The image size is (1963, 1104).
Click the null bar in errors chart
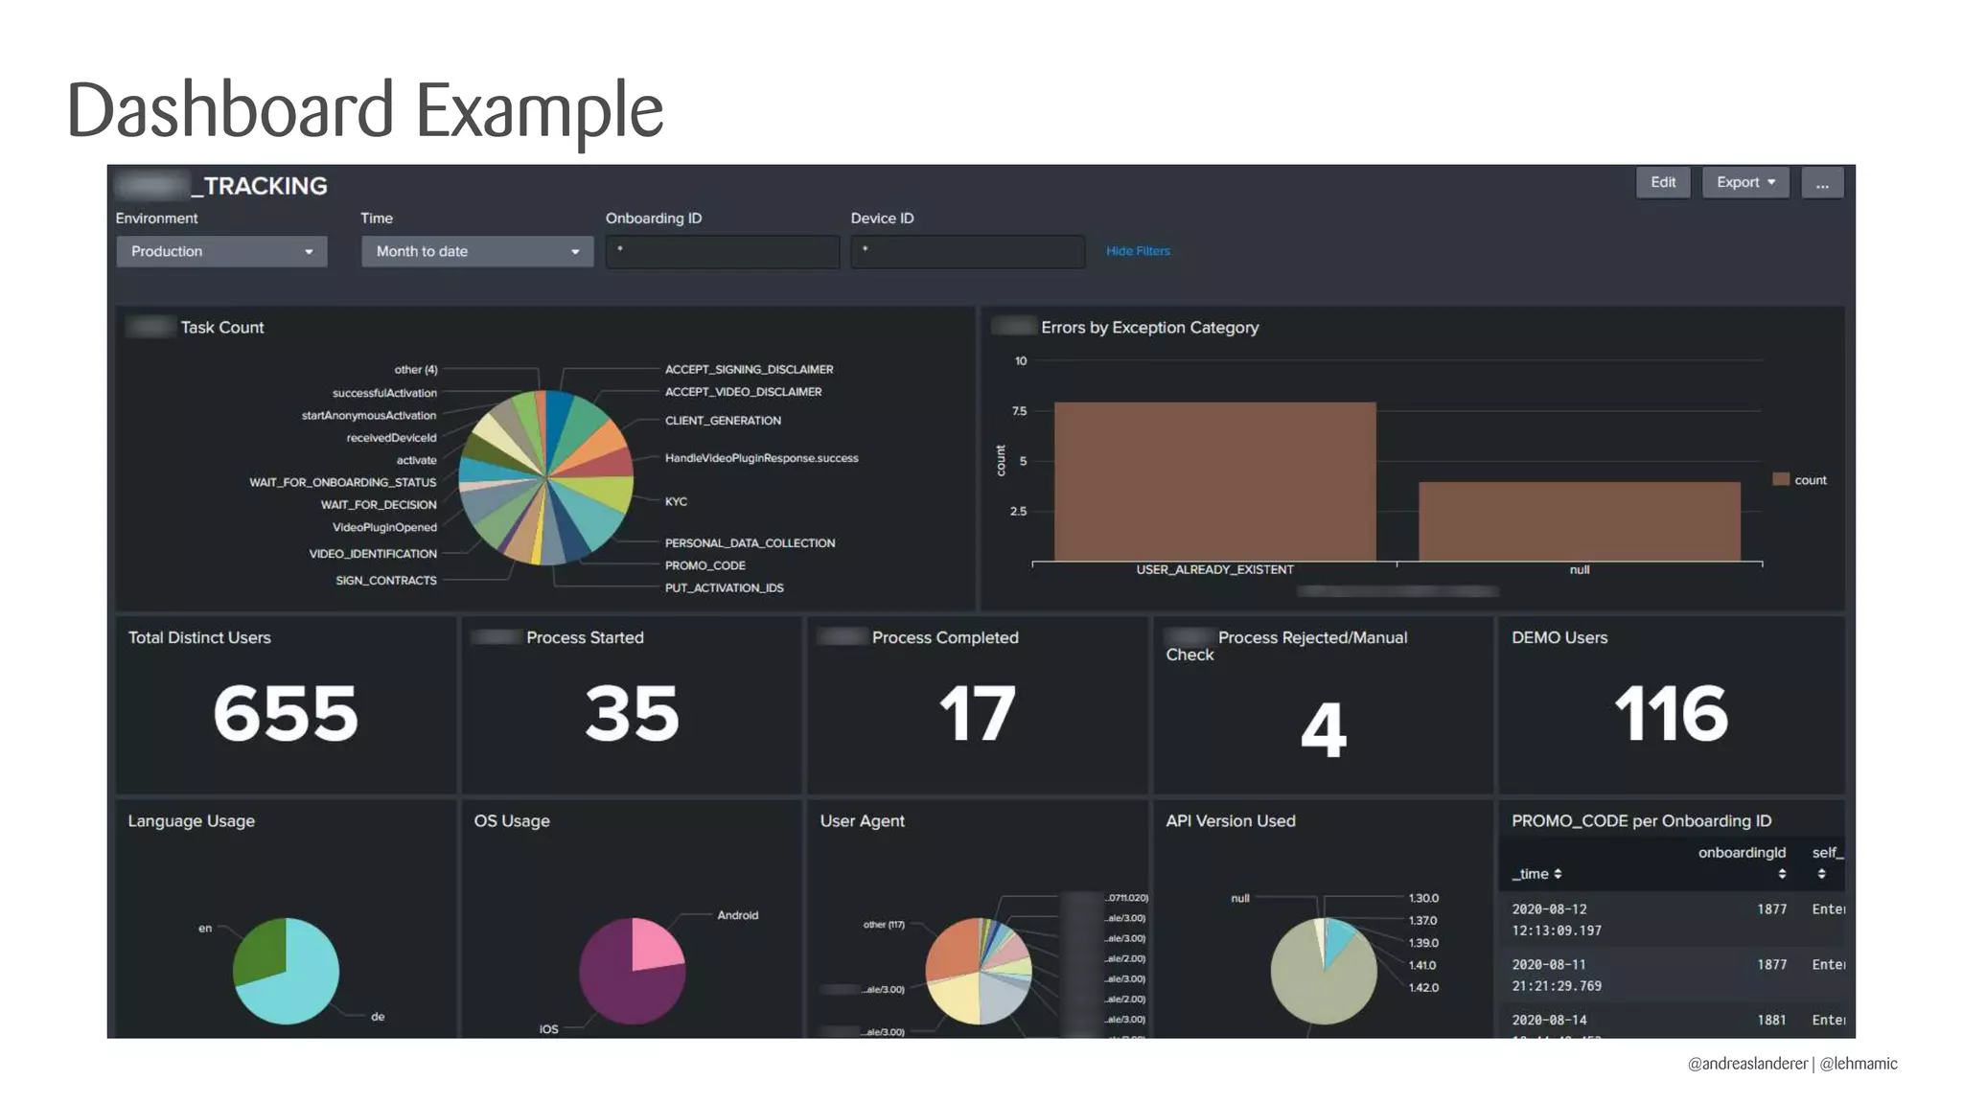coord(1579,521)
